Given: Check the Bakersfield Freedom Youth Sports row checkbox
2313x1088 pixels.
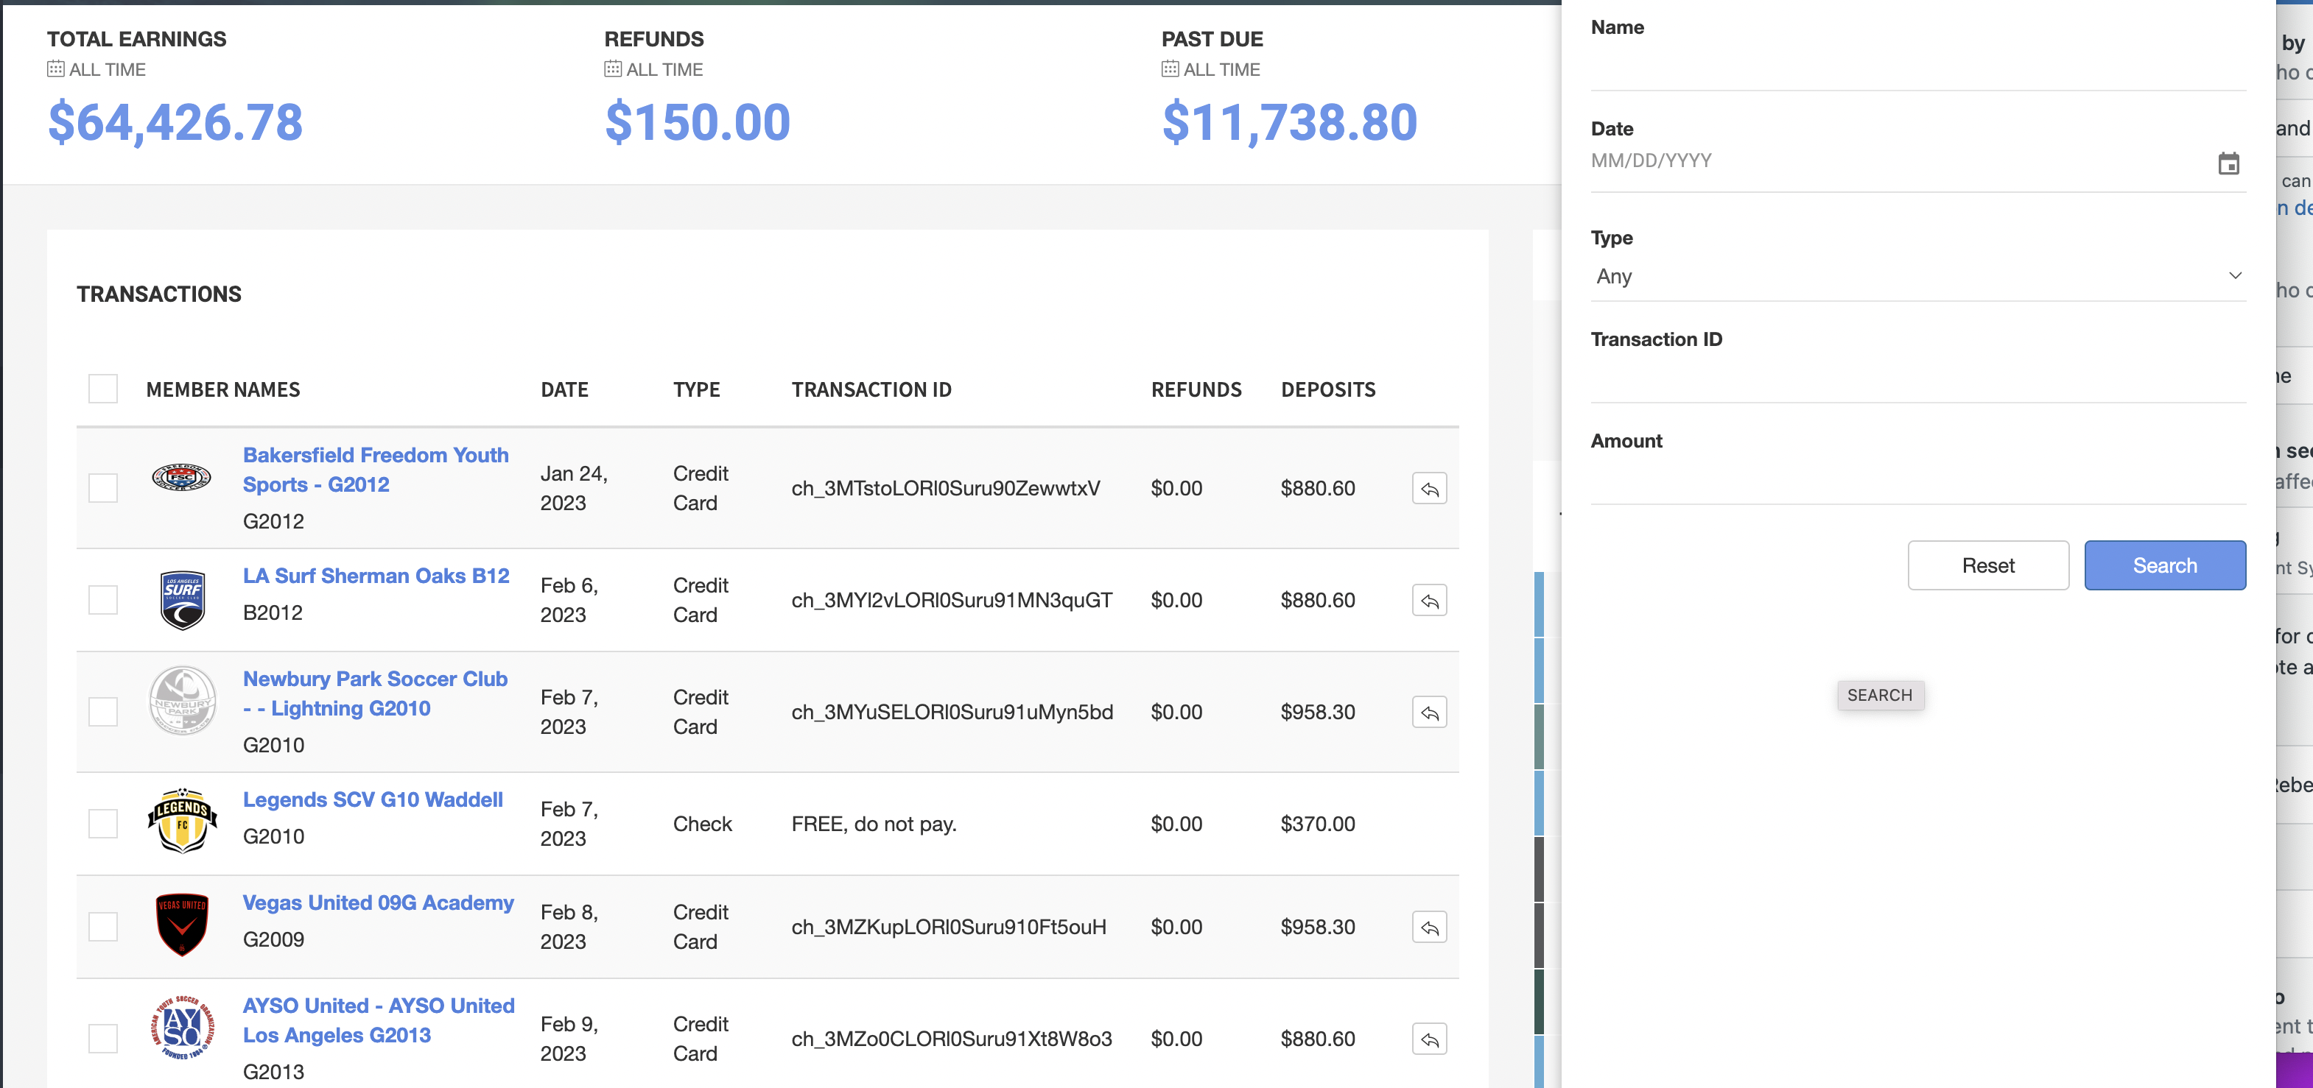Looking at the screenshot, I should 103,488.
